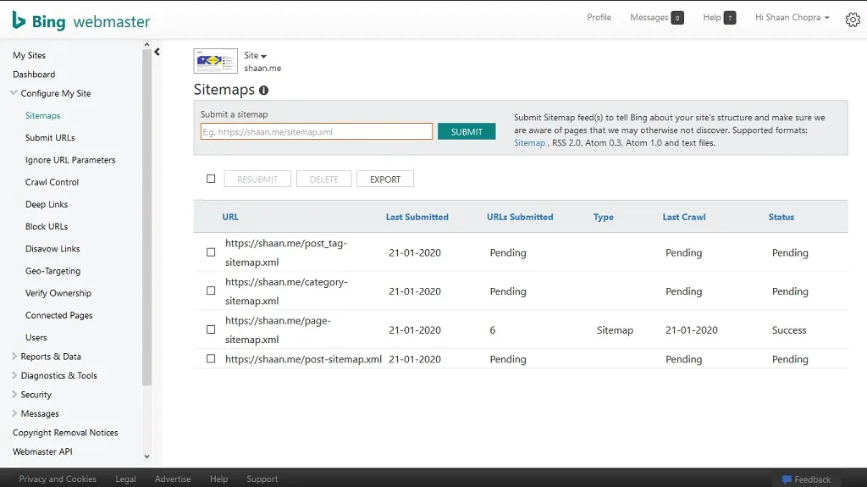Open the settings gear icon

[x=853, y=19]
